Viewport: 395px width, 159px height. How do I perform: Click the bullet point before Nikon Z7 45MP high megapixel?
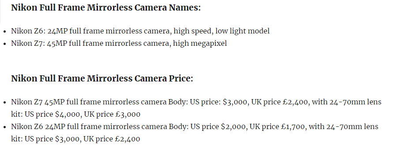click(x=5, y=44)
